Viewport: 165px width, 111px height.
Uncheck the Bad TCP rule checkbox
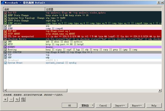click(5, 13)
